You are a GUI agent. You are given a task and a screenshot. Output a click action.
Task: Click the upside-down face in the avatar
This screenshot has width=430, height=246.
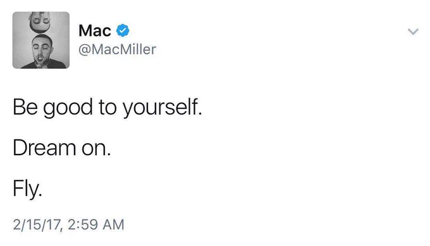click(40, 21)
